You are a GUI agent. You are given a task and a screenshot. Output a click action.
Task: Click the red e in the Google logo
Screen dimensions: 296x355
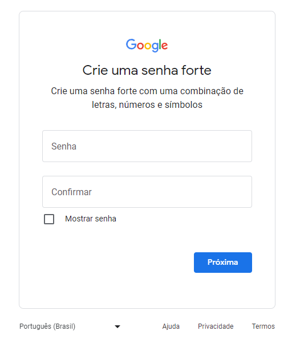tap(164, 46)
